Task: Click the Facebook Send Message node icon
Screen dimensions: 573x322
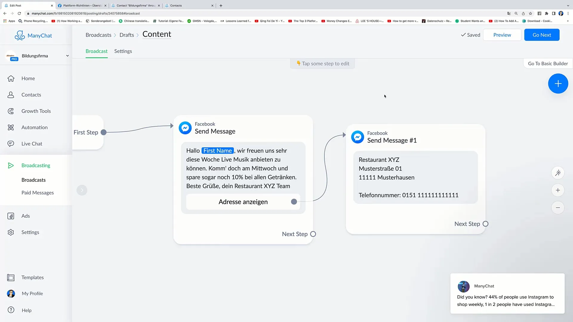Action: point(185,127)
